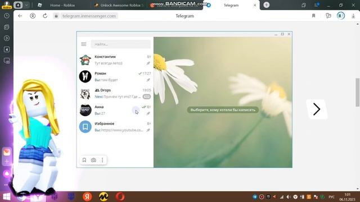Click the tab group counter showing 4
Screen dimensions: 360x202
(x=18, y=5)
